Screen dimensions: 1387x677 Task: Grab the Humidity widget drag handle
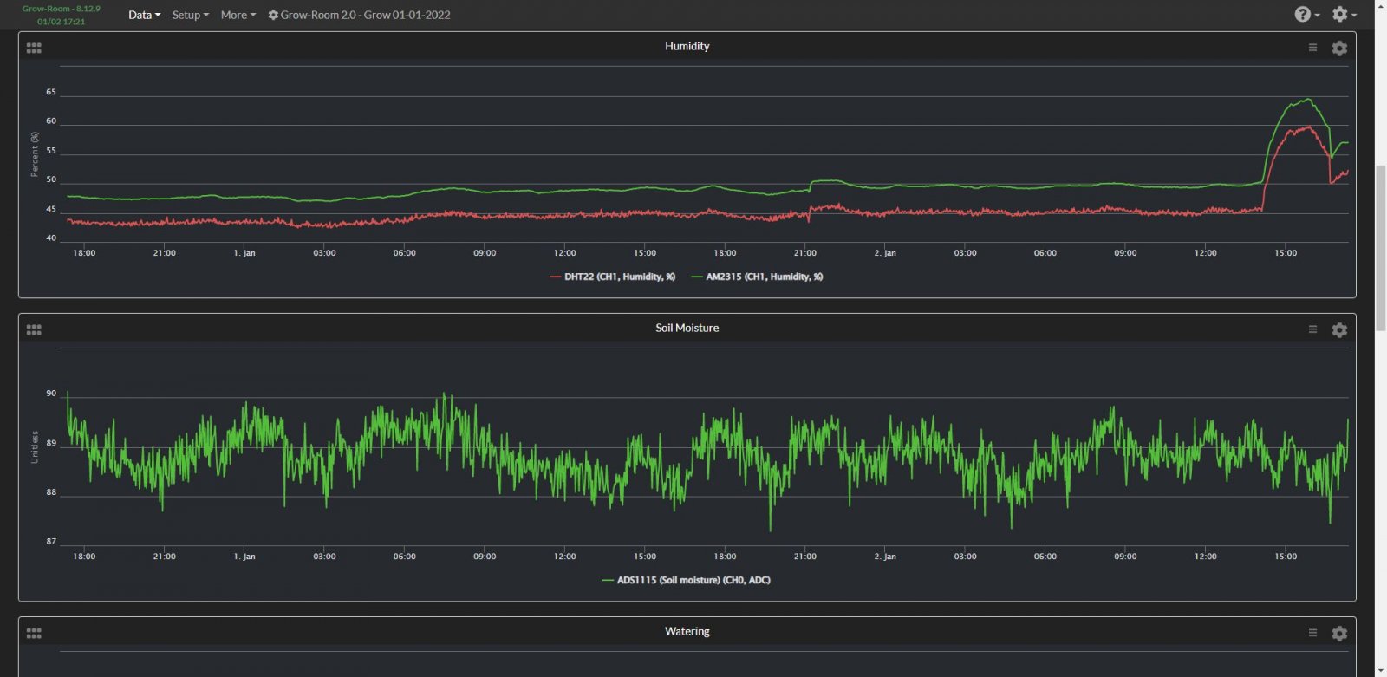(34, 48)
